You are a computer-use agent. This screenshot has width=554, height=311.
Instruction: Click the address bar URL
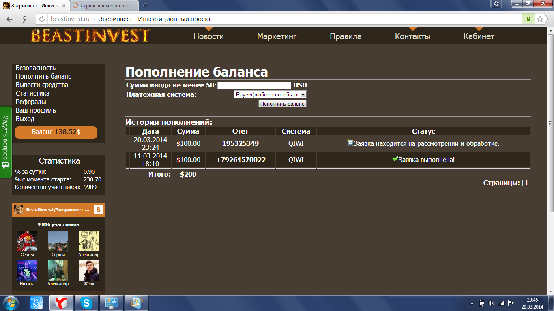[x=70, y=19]
